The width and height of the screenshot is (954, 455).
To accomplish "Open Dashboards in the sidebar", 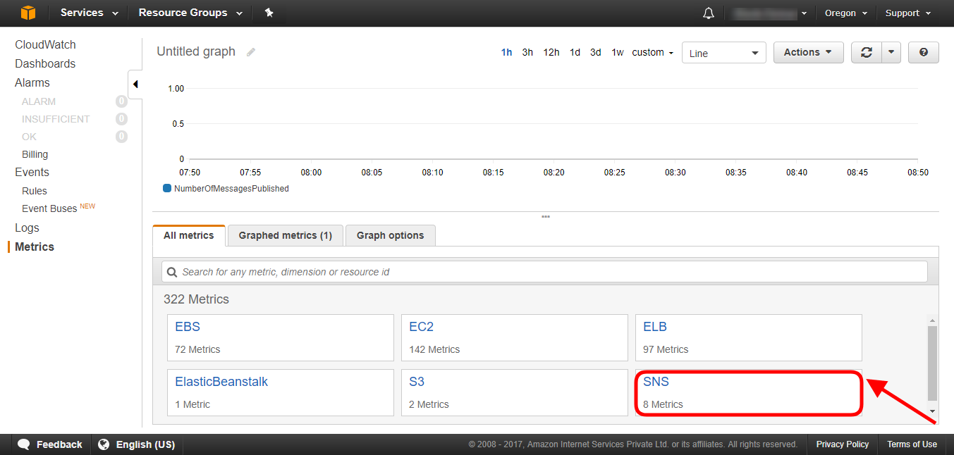I will click(45, 63).
